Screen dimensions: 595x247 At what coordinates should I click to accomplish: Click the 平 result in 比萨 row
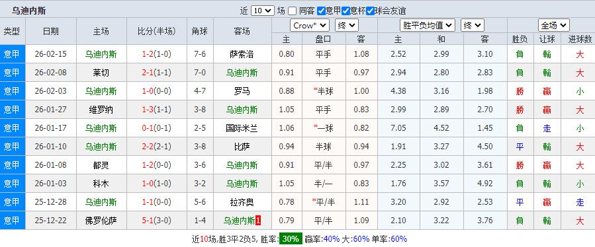tap(520, 147)
